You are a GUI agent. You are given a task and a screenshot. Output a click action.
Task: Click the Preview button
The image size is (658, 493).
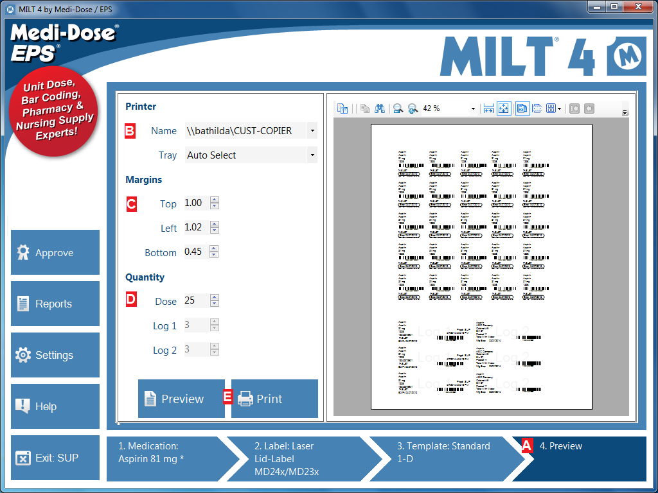[x=181, y=399]
